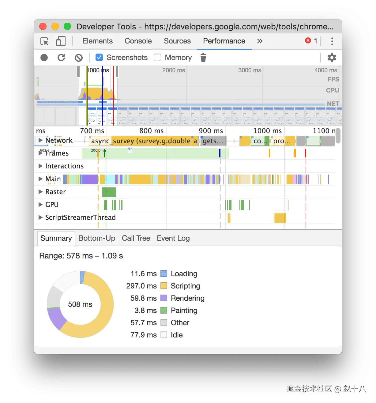Click the FPS overview label
The width and height of the screenshot is (376, 403).
[x=333, y=79]
